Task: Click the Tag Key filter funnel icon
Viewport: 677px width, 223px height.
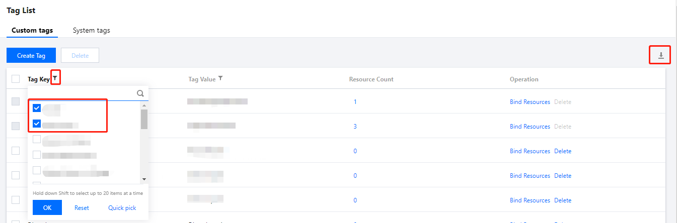Action: [x=55, y=78]
